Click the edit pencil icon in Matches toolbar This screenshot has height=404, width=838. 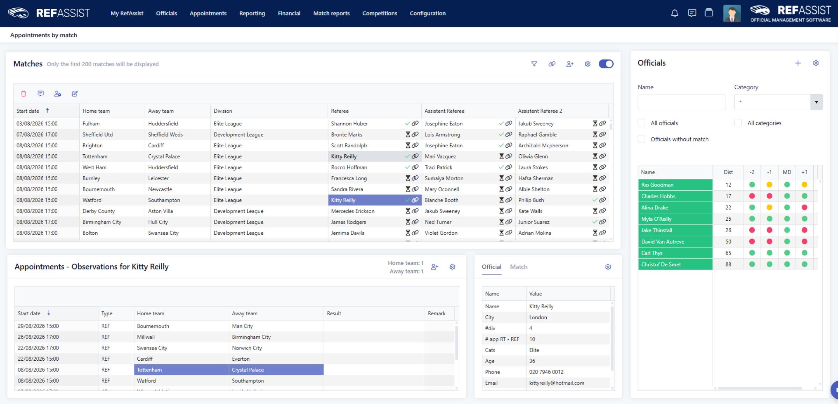[75, 94]
